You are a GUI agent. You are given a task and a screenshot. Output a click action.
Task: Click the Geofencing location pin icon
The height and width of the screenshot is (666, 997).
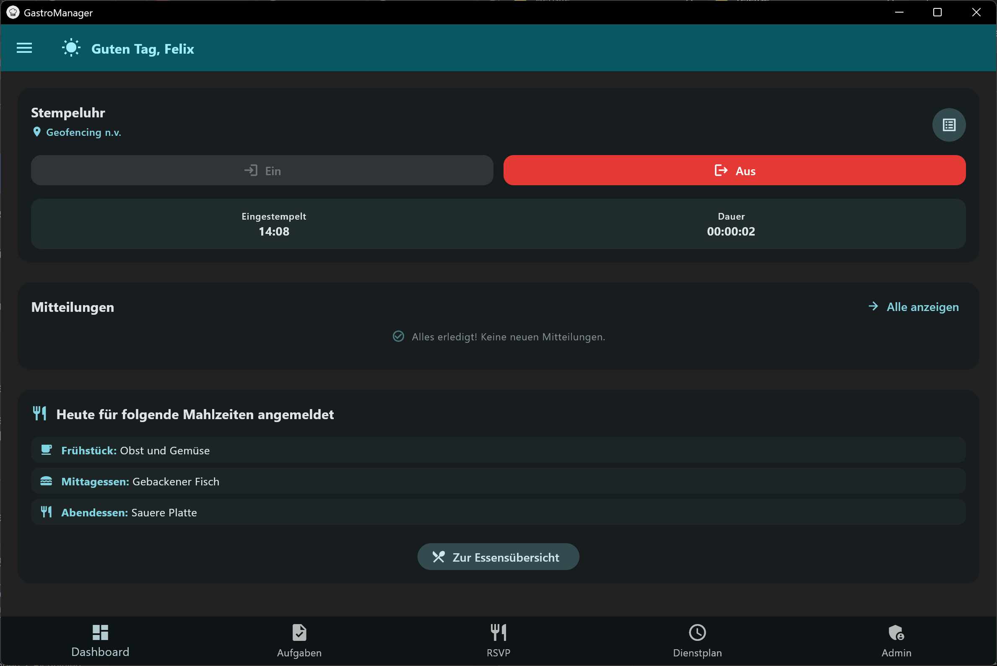(x=37, y=132)
